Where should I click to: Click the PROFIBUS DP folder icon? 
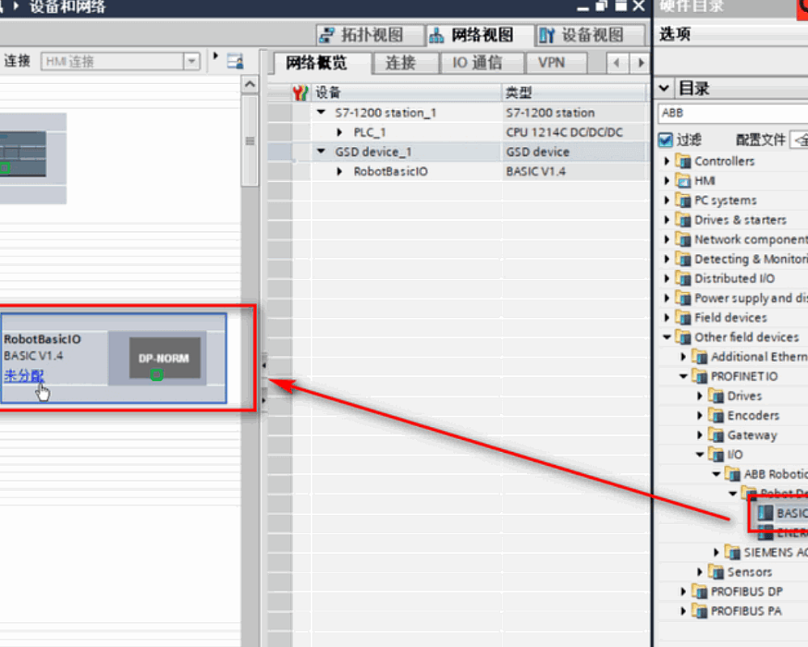[701, 592]
